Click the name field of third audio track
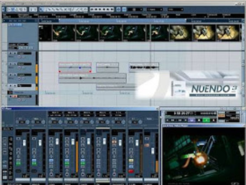 [x=25, y=75]
